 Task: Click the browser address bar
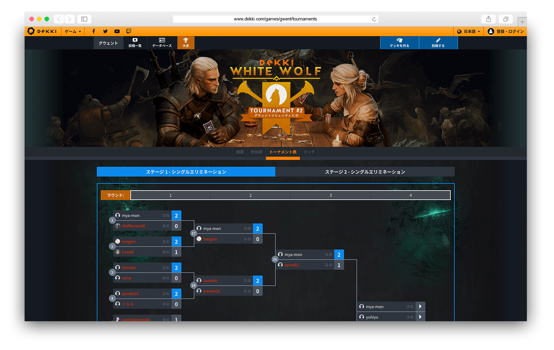[275, 19]
